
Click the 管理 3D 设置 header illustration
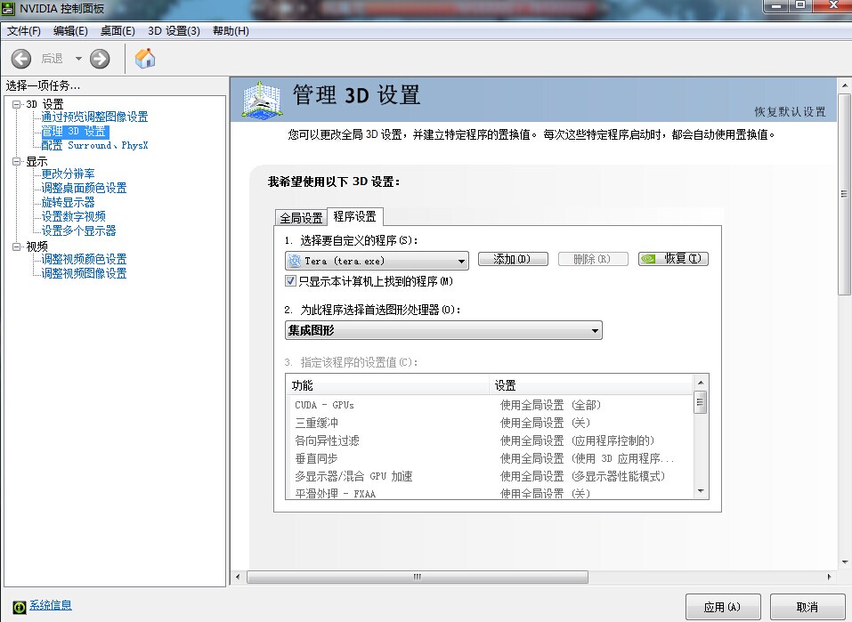(263, 100)
